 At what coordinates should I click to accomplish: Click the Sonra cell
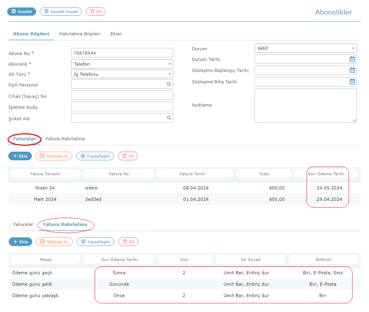click(119, 273)
